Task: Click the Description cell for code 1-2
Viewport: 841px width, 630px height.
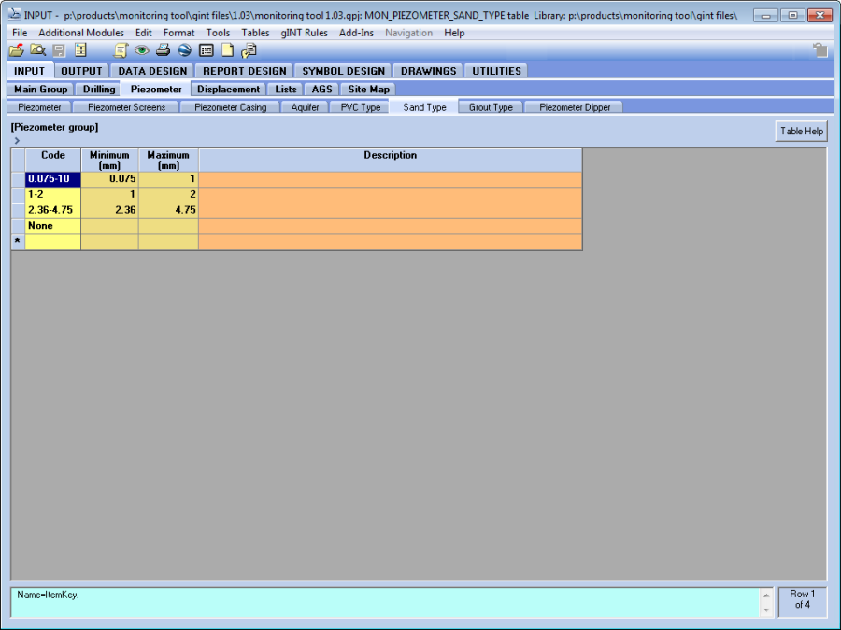Action: (x=390, y=194)
